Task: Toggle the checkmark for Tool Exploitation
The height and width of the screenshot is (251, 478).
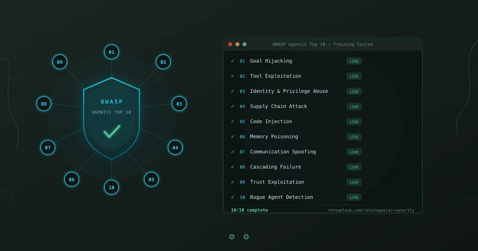Action: click(233, 76)
